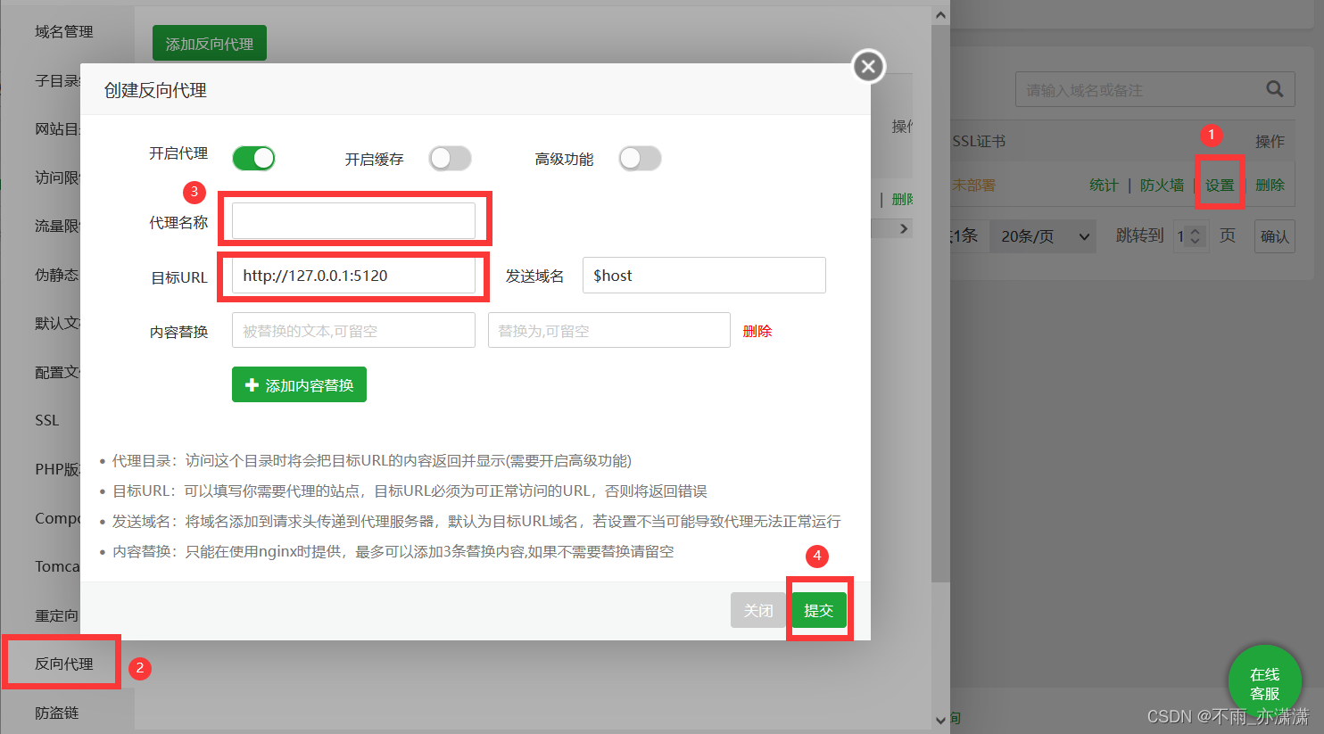Click the scroll down arrow of site panel
The width and height of the screenshot is (1324, 734).
940,720
